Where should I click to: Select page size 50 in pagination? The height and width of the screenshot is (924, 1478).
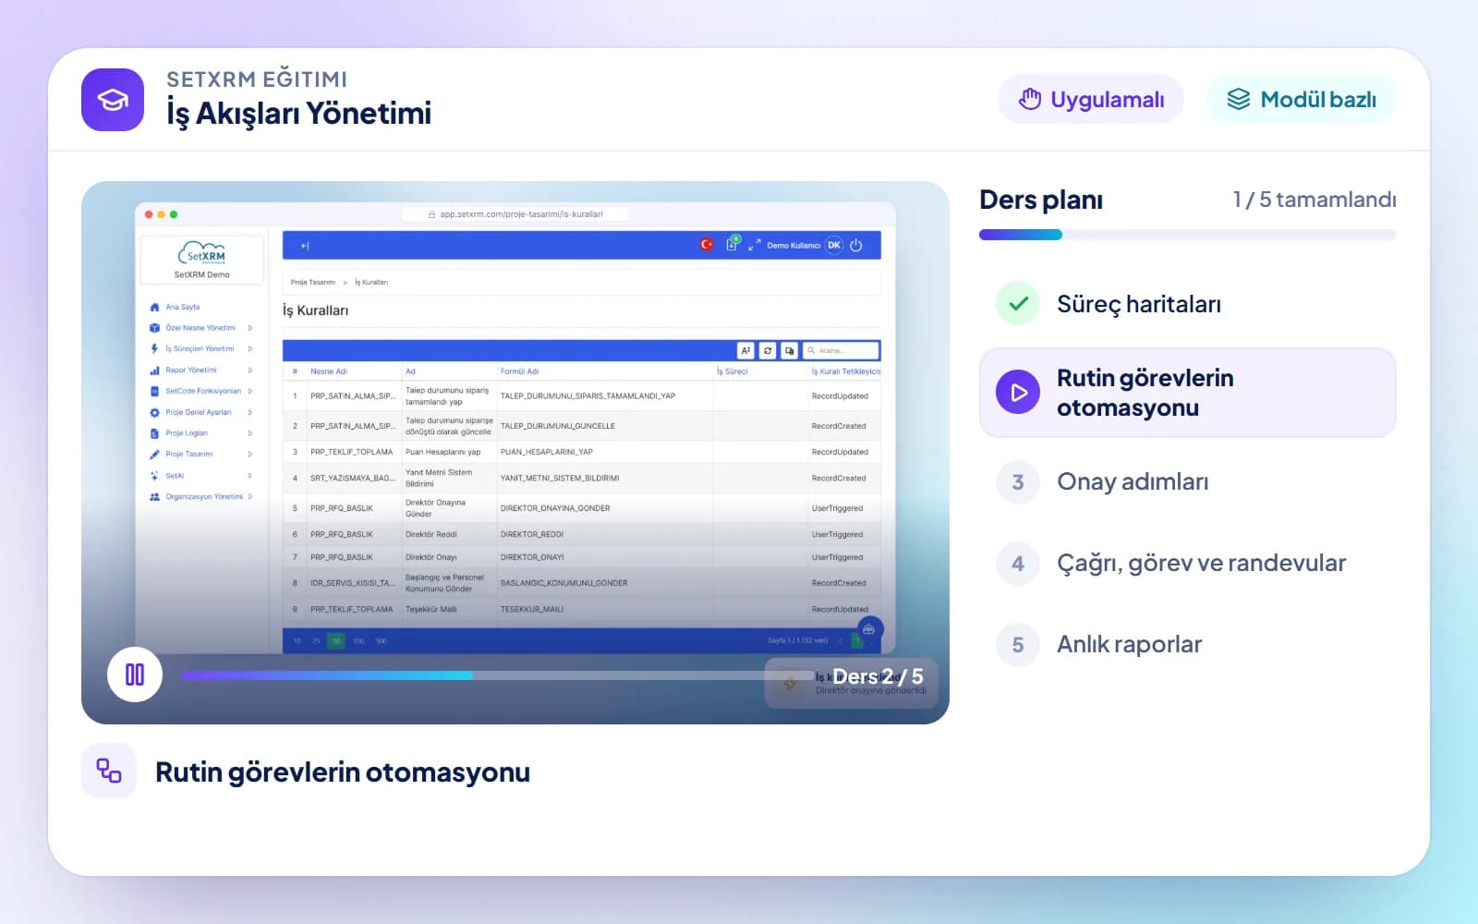(x=336, y=640)
